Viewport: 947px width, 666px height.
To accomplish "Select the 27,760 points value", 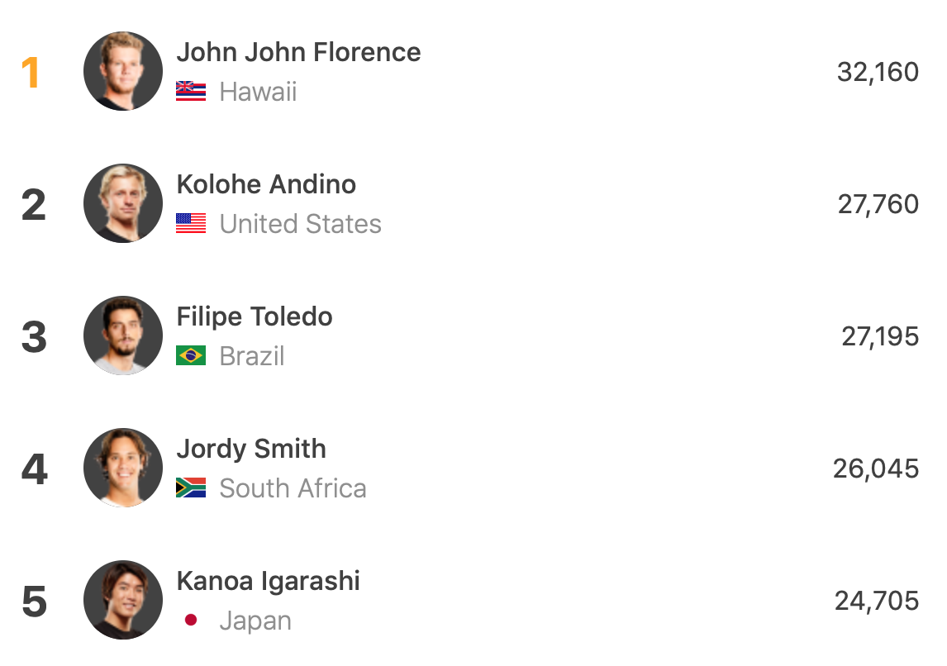I will (x=878, y=204).
